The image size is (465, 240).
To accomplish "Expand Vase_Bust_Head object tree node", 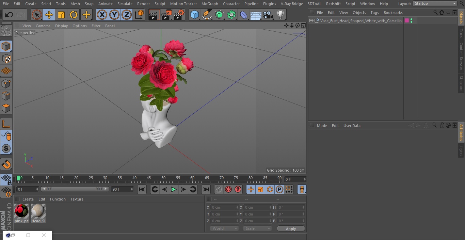I will pos(311,21).
